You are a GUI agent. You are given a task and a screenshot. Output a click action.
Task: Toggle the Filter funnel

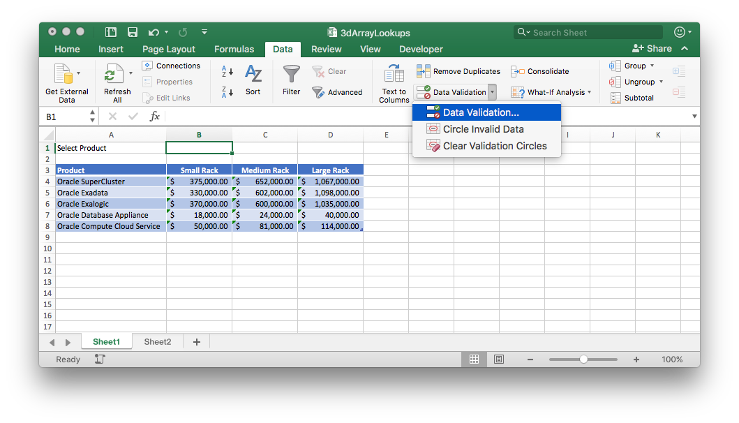tap(291, 80)
